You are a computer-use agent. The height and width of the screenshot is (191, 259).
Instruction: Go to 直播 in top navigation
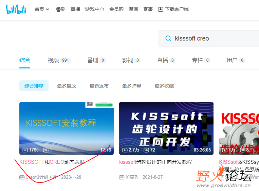pos(75,9)
